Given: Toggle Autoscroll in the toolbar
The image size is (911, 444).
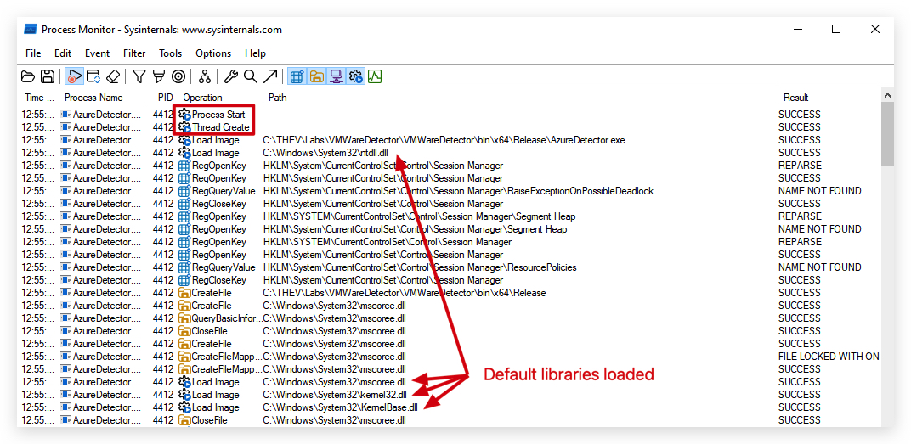Looking at the screenshot, I should (93, 76).
